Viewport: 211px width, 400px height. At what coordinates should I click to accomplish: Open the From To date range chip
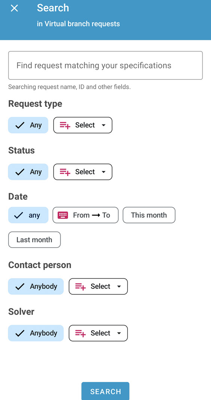click(86, 215)
